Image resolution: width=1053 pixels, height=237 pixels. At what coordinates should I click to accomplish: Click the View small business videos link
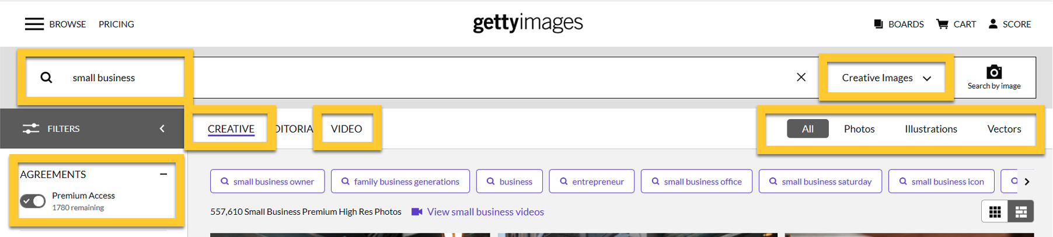coord(485,212)
